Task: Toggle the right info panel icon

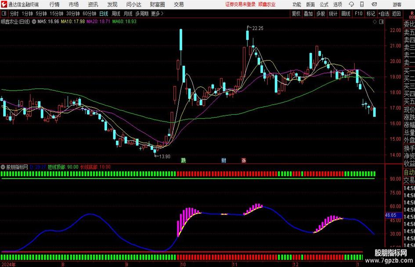Action: coord(381,22)
